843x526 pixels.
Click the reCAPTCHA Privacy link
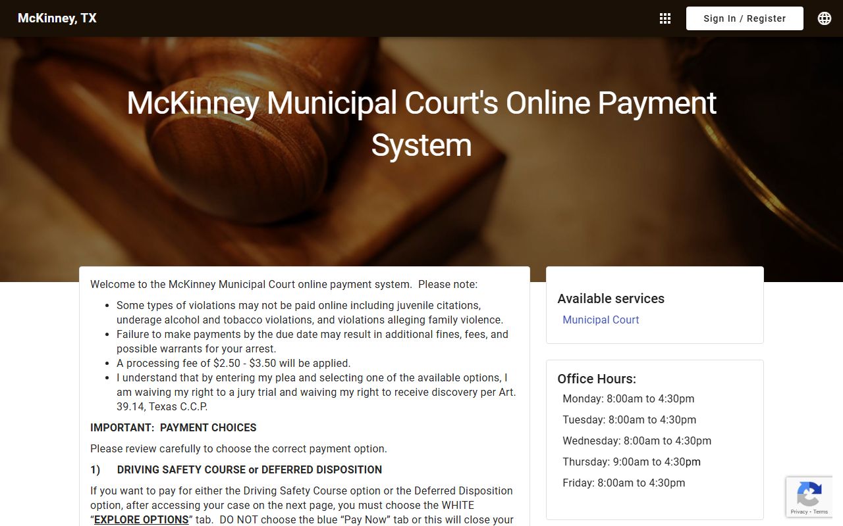click(800, 512)
